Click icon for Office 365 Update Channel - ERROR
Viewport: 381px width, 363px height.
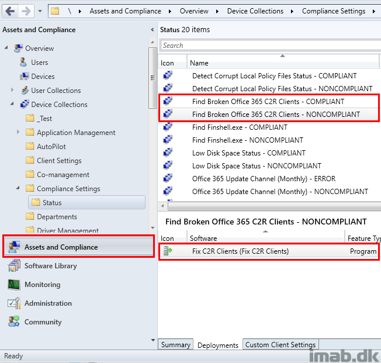(x=168, y=178)
